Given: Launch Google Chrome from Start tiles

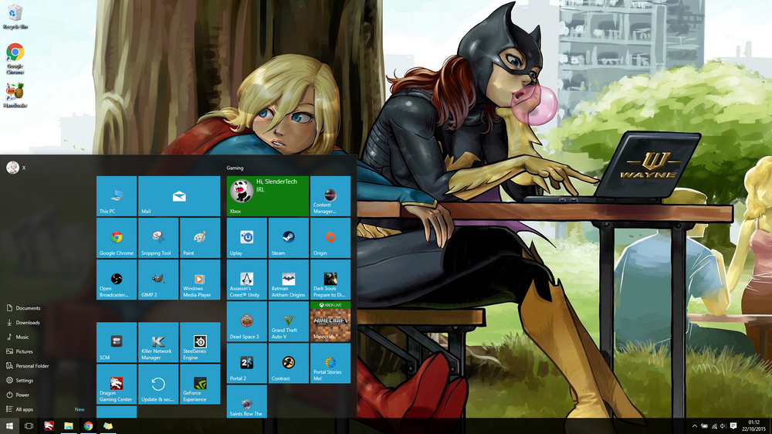Looking at the screenshot, I should (x=117, y=238).
